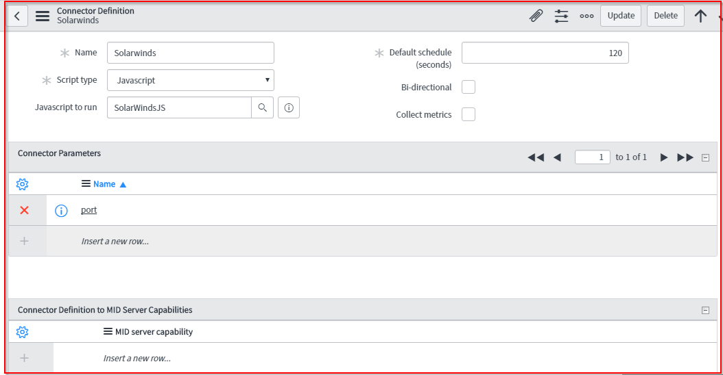Open the Script type dropdown
The image size is (723, 375).
(191, 80)
